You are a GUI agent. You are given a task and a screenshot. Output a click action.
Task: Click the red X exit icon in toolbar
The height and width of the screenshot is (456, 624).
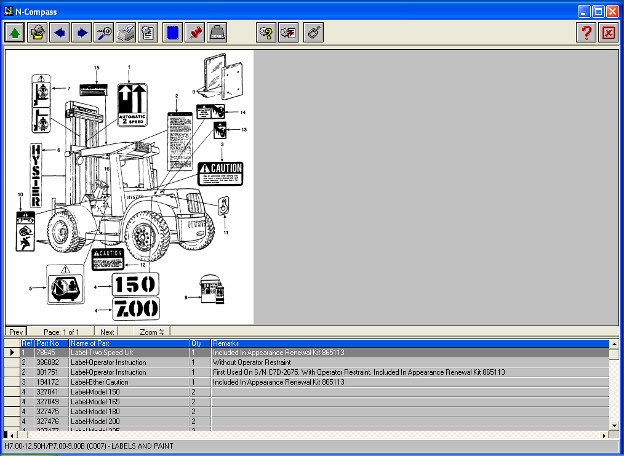click(x=609, y=32)
